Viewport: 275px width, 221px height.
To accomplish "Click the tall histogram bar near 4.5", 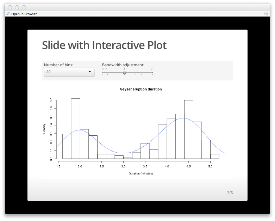I will point(188,129).
